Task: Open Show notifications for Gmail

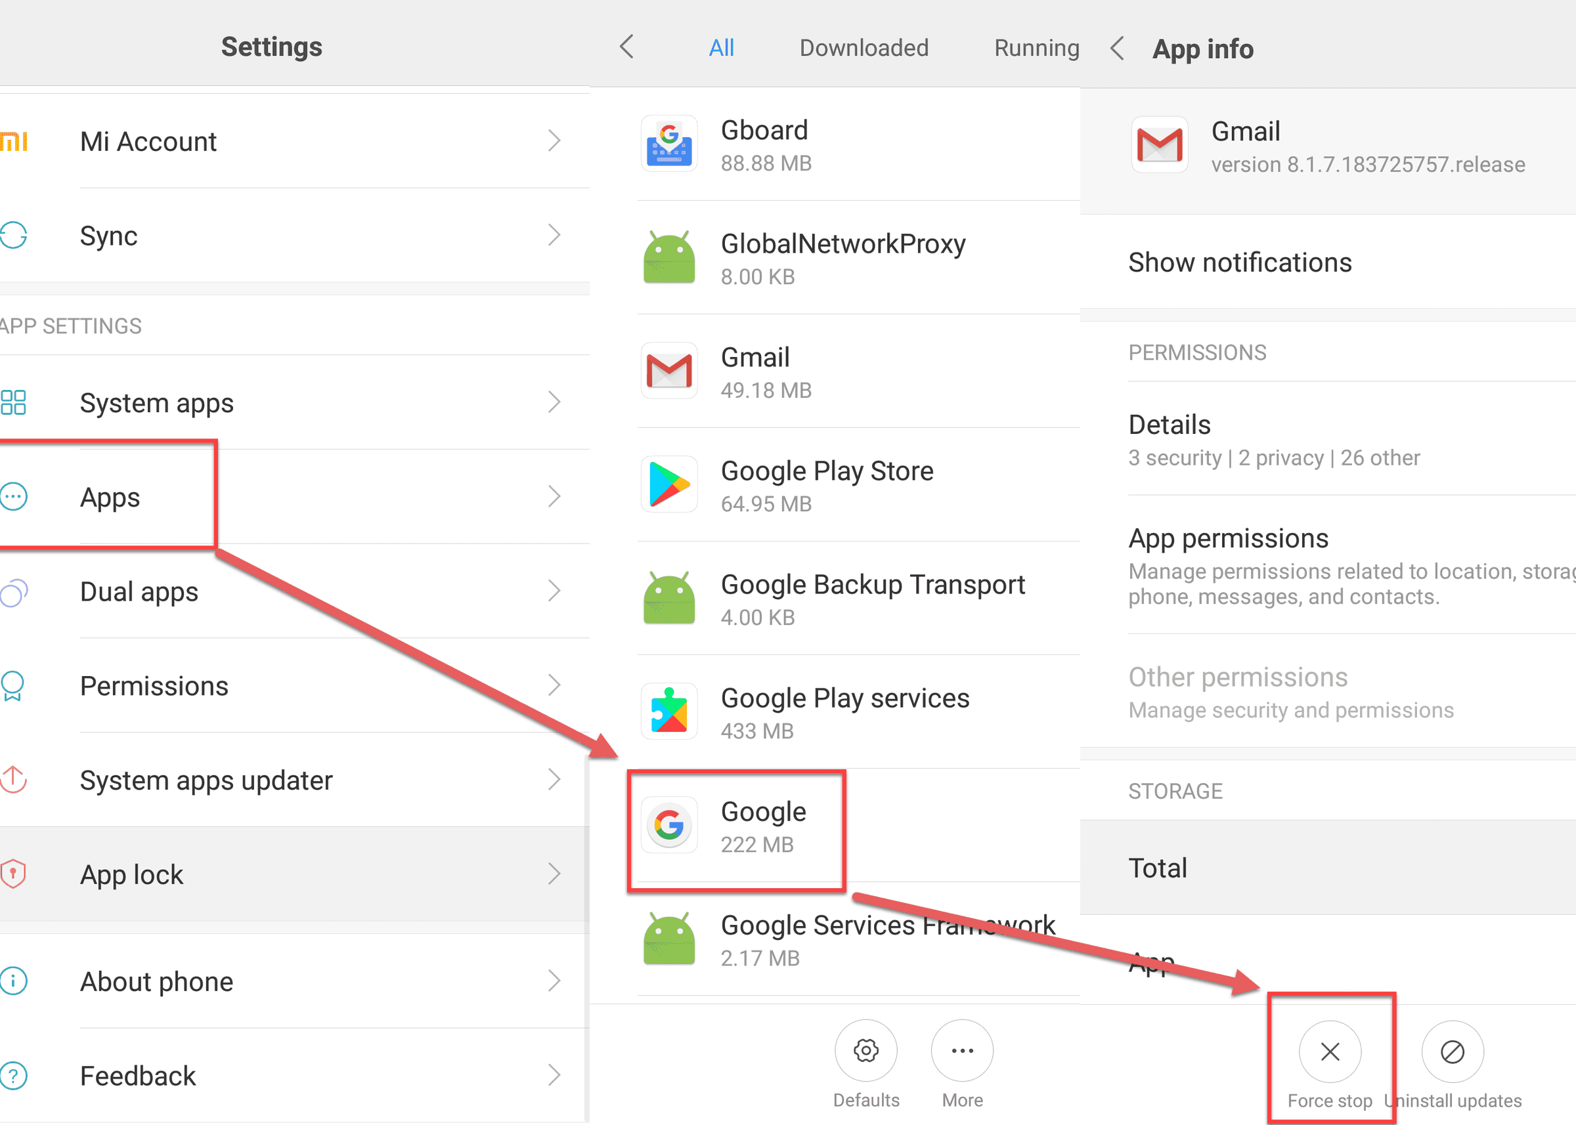Action: pyautogui.click(x=1328, y=262)
